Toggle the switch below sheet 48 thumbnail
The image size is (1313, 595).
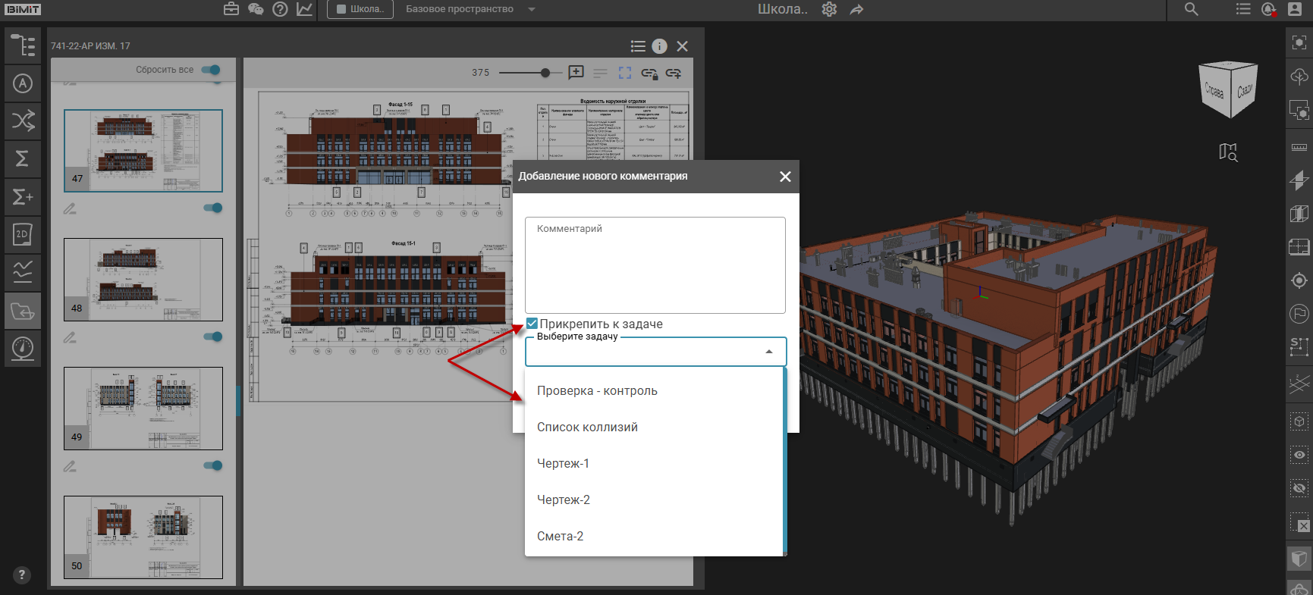213,337
